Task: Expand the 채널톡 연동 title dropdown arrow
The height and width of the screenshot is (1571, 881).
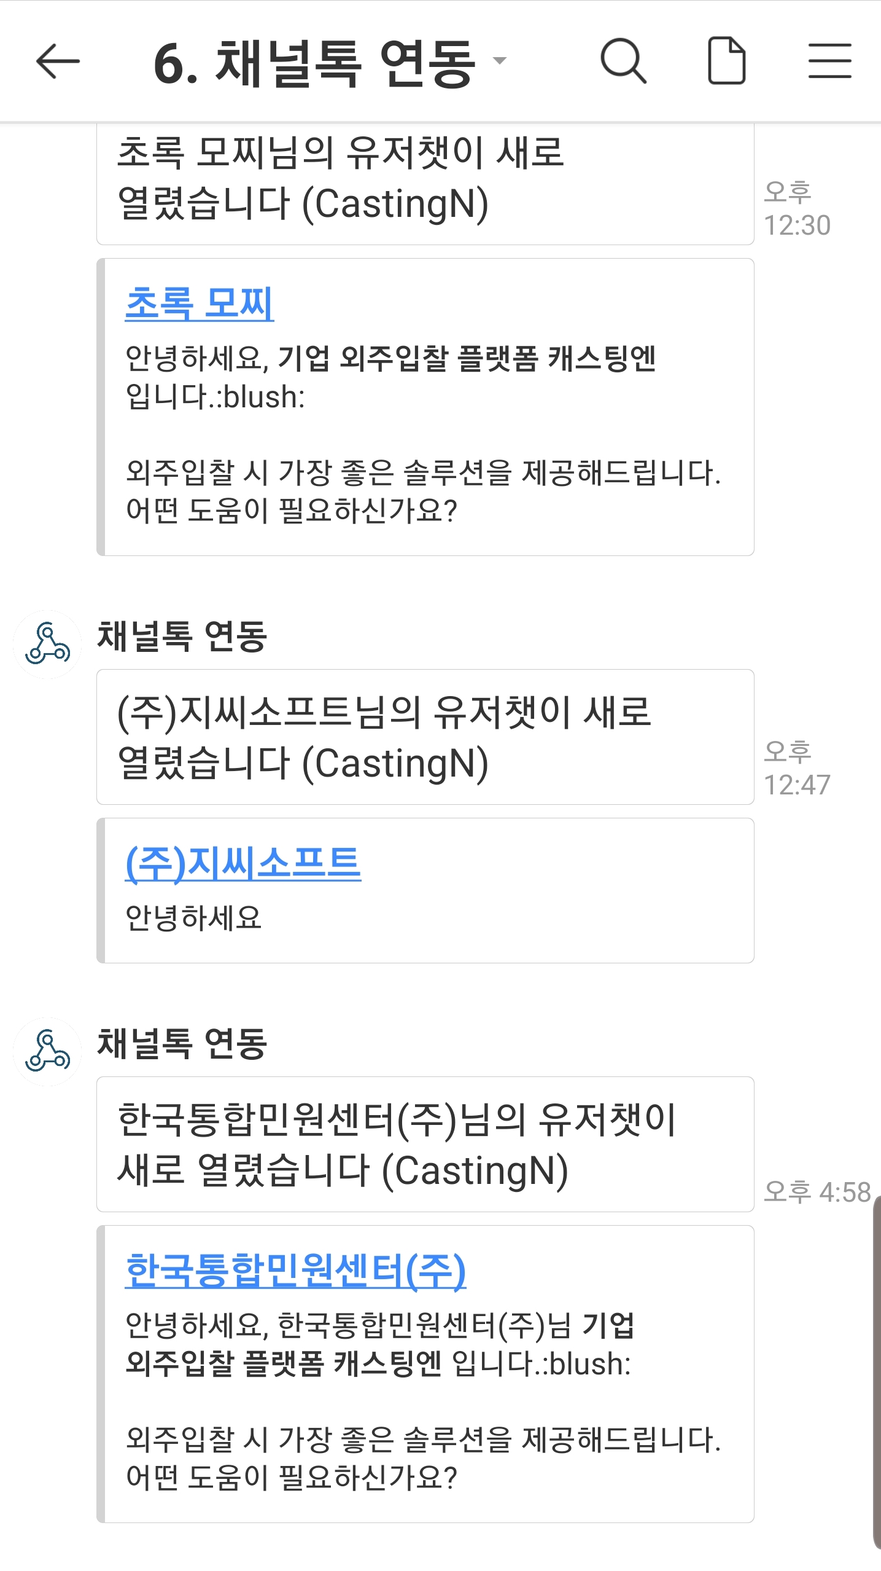Action: pos(500,61)
